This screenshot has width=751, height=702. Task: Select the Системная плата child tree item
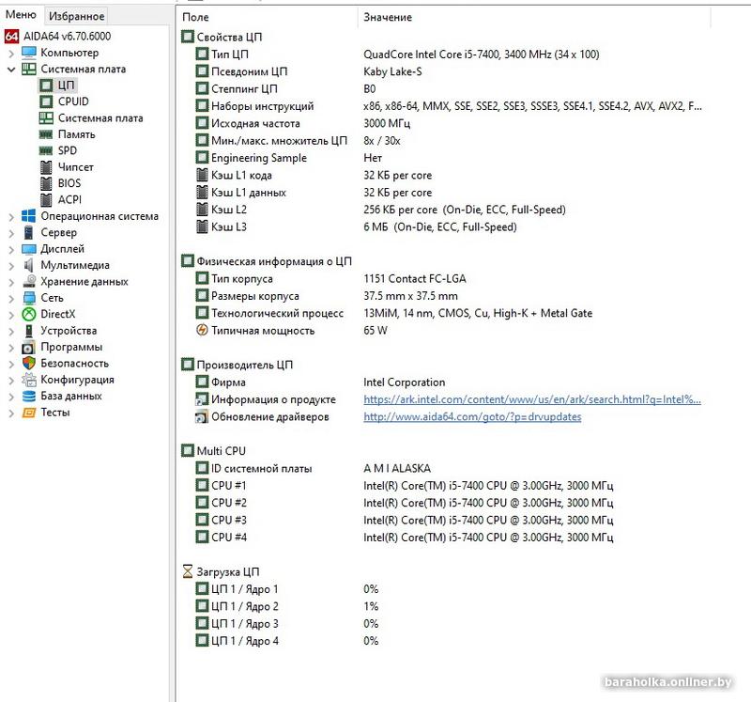(x=100, y=118)
